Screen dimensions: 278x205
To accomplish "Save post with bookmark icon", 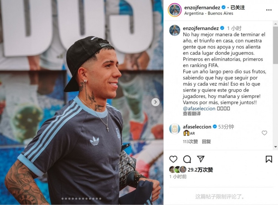I will point(269,159).
